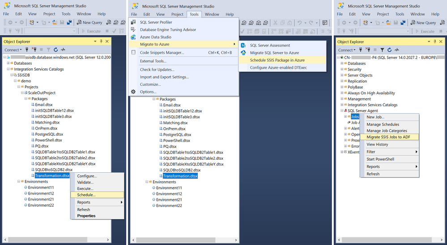The height and width of the screenshot is (245, 447).
Task: Expand the Security node in right window
Action: coord(342,69)
